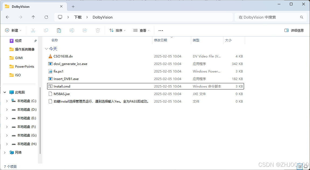The height and width of the screenshot is (170, 310).
Task: Click 'Windows 命令脚本' type of Install.cmd
Action: (207, 86)
